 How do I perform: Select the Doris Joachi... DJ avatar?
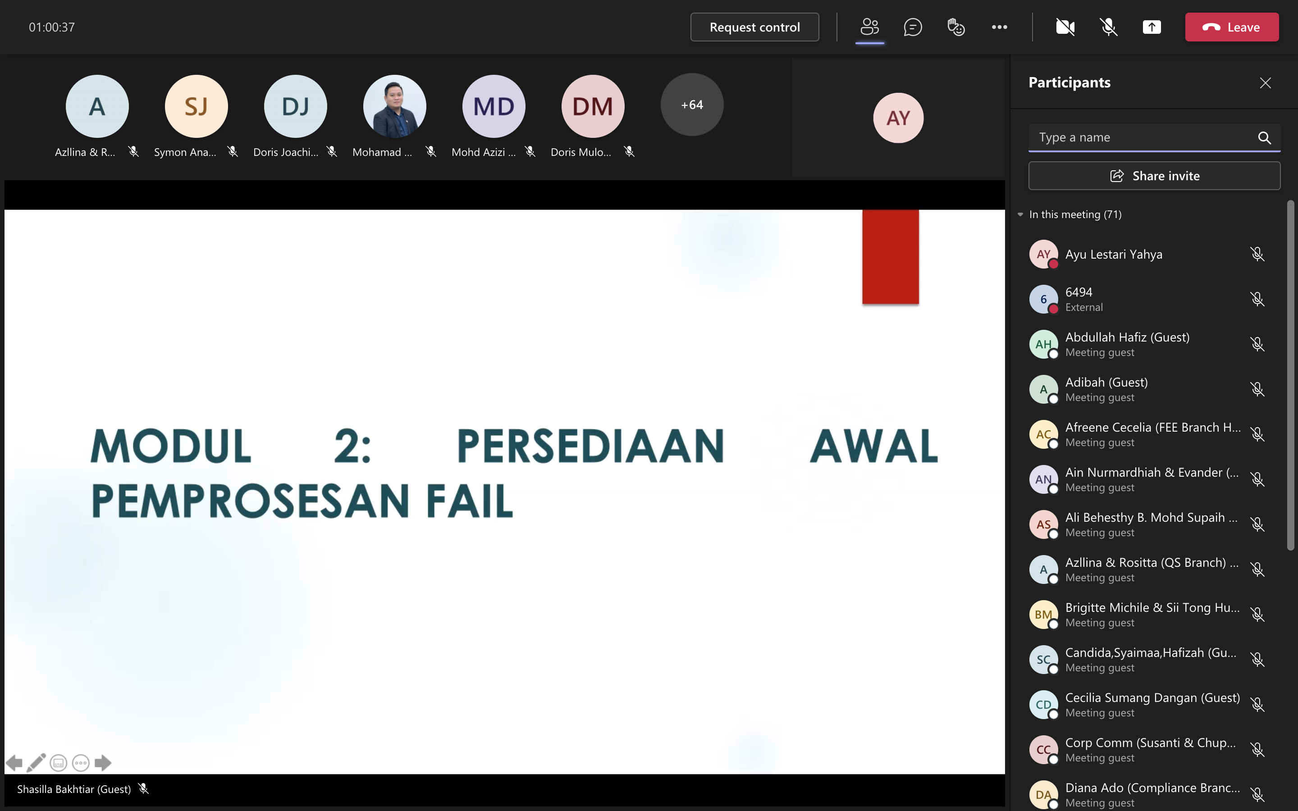296,106
